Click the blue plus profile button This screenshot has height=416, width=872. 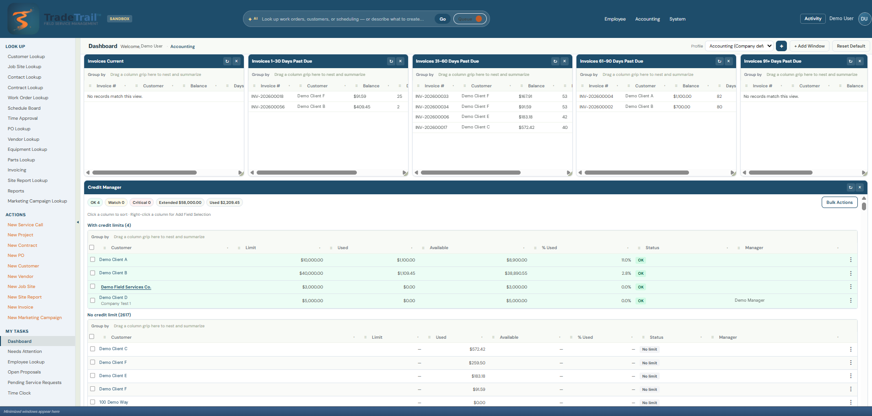coord(781,46)
